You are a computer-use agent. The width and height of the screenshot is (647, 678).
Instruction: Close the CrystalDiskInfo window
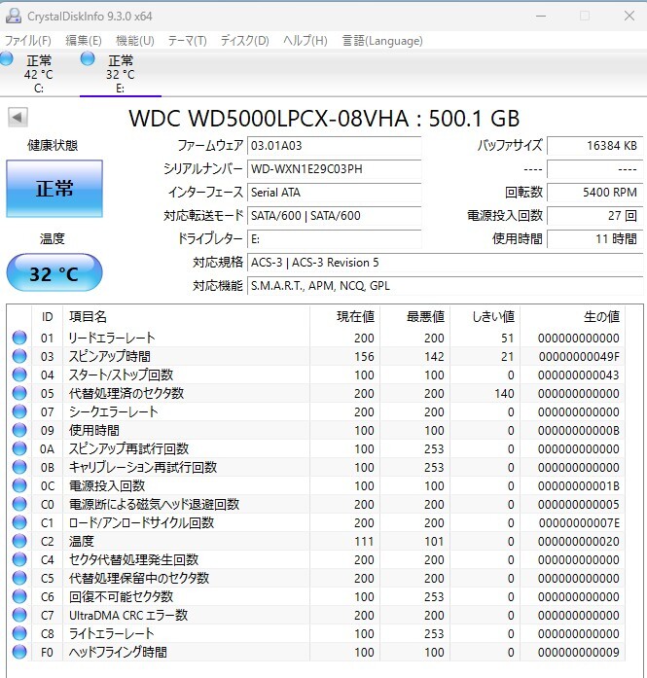(x=629, y=16)
